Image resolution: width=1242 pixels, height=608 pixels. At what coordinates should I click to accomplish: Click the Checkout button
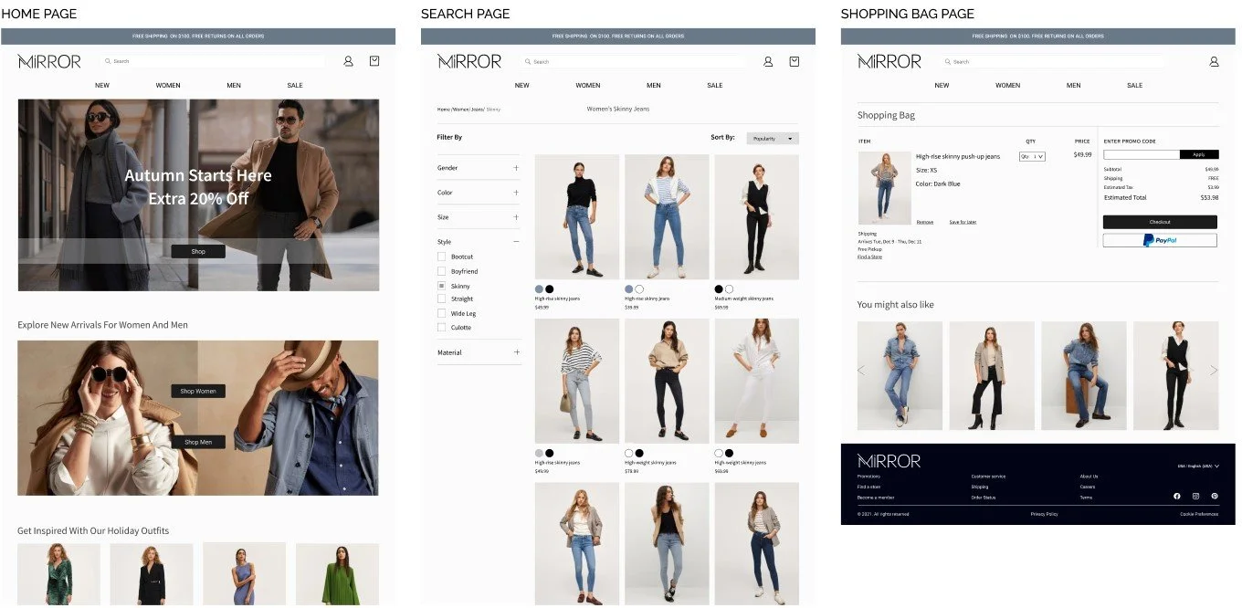(x=1160, y=222)
